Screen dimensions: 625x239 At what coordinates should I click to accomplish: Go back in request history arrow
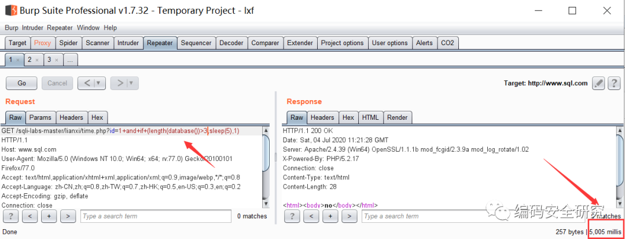(x=86, y=83)
